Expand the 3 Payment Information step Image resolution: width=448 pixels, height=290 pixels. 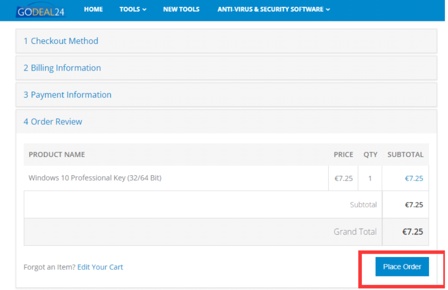[226, 95]
